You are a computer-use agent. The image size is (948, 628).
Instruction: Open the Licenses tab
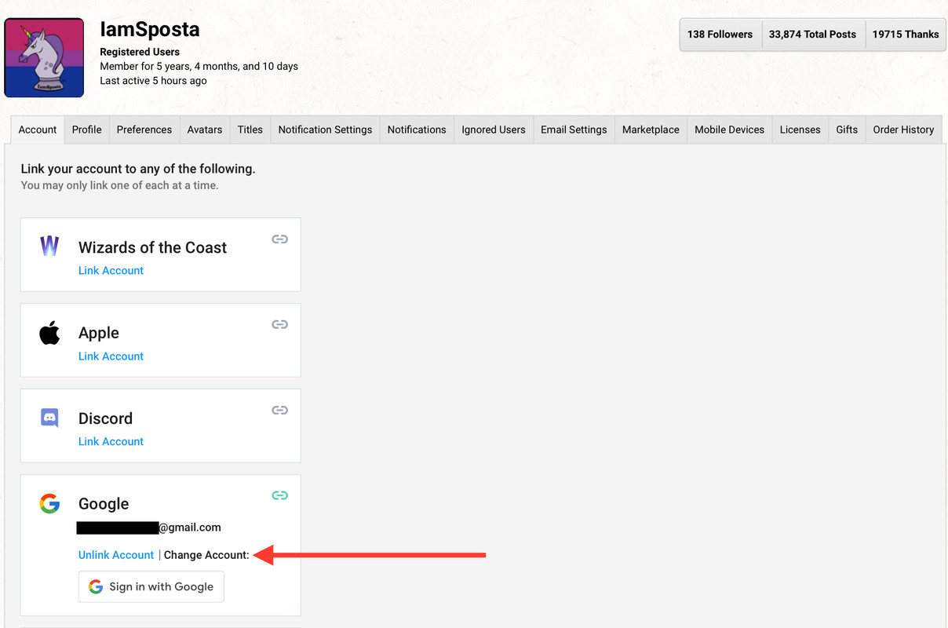[800, 130]
